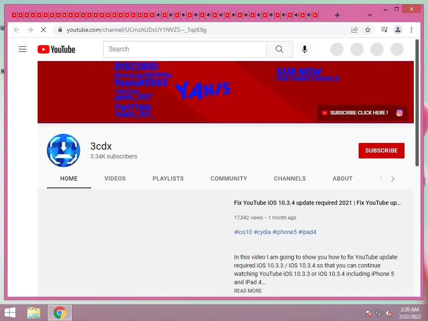The height and width of the screenshot is (321, 428).
Task: Click the #iphone5 hashtag
Action: coord(284,232)
